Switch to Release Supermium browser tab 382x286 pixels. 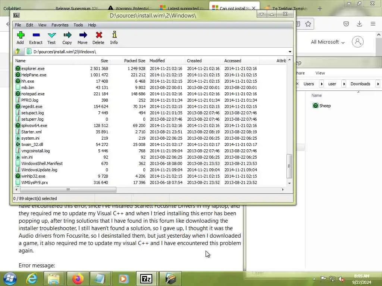click(76, 8)
